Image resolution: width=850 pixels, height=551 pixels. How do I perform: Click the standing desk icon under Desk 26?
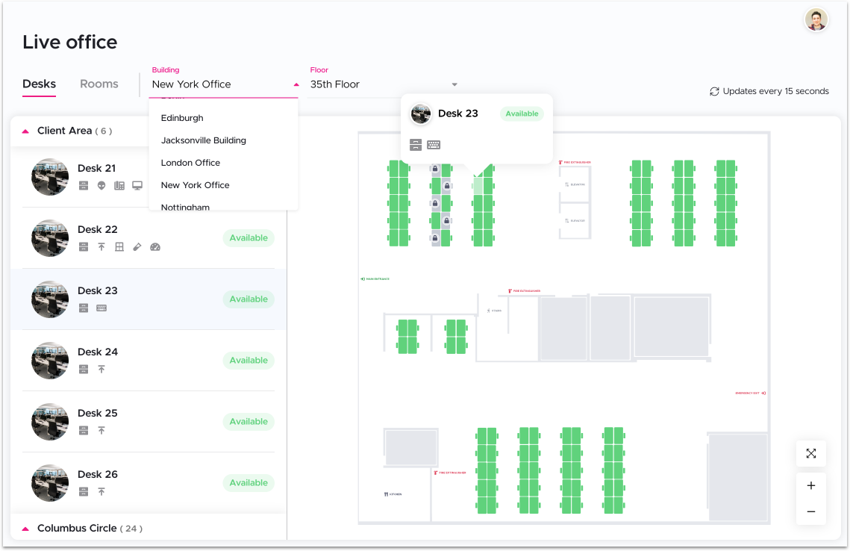[x=101, y=492]
